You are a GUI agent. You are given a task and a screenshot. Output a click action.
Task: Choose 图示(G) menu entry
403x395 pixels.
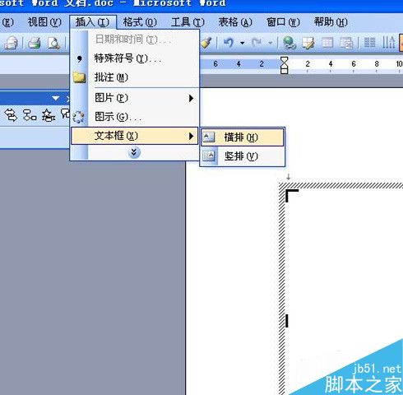(x=135, y=117)
